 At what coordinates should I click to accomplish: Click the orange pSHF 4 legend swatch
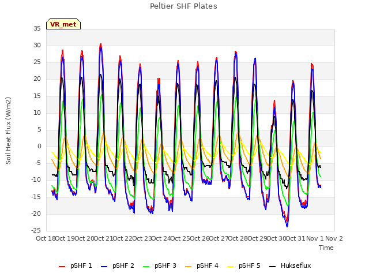click(x=189, y=267)
